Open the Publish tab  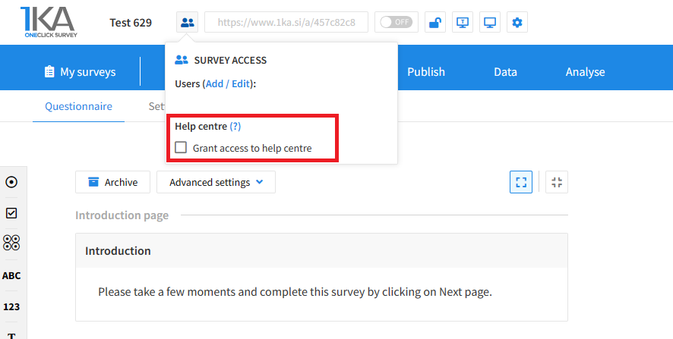coord(426,71)
